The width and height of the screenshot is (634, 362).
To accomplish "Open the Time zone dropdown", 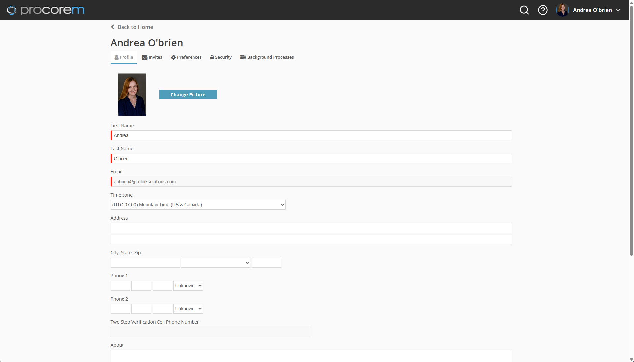I will (x=198, y=205).
